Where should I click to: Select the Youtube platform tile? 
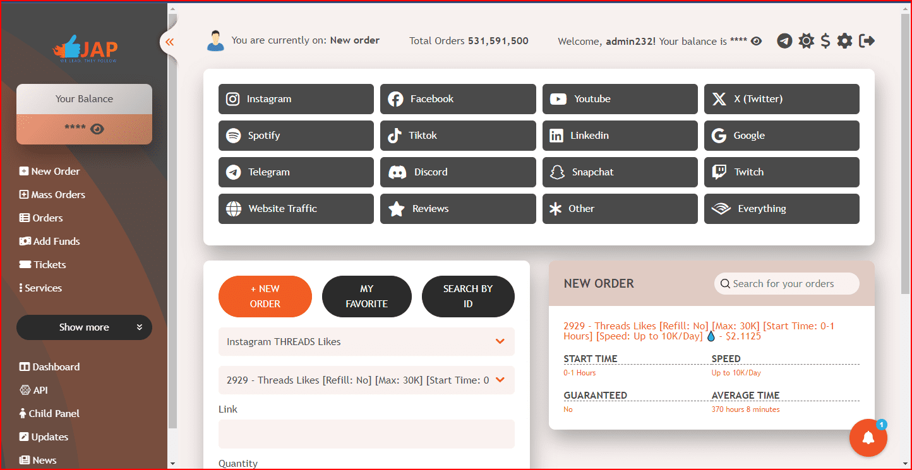(x=620, y=99)
